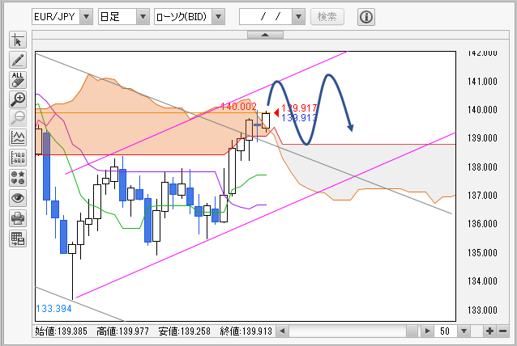This screenshot has width=517, height=346.
Task: Click the 133.394 low price label
Action: [53, 309]
